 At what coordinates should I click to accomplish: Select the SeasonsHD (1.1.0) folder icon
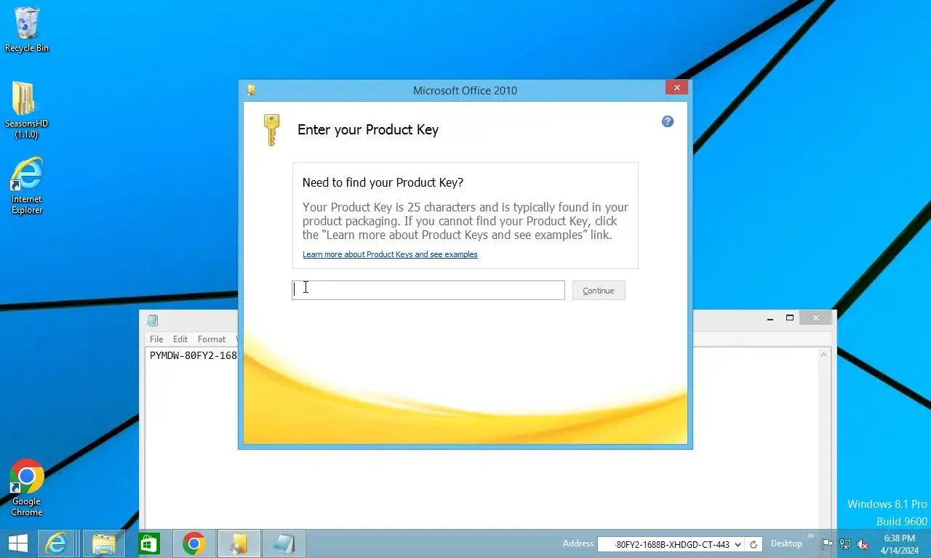click(x=26, y=110)
